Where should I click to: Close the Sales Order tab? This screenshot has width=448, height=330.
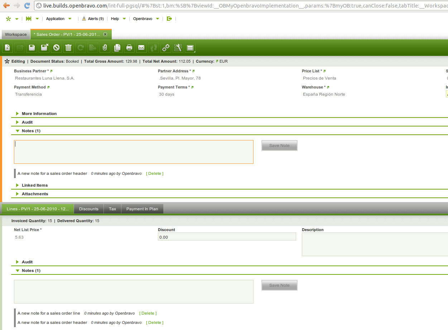click(x=105, y=34)
